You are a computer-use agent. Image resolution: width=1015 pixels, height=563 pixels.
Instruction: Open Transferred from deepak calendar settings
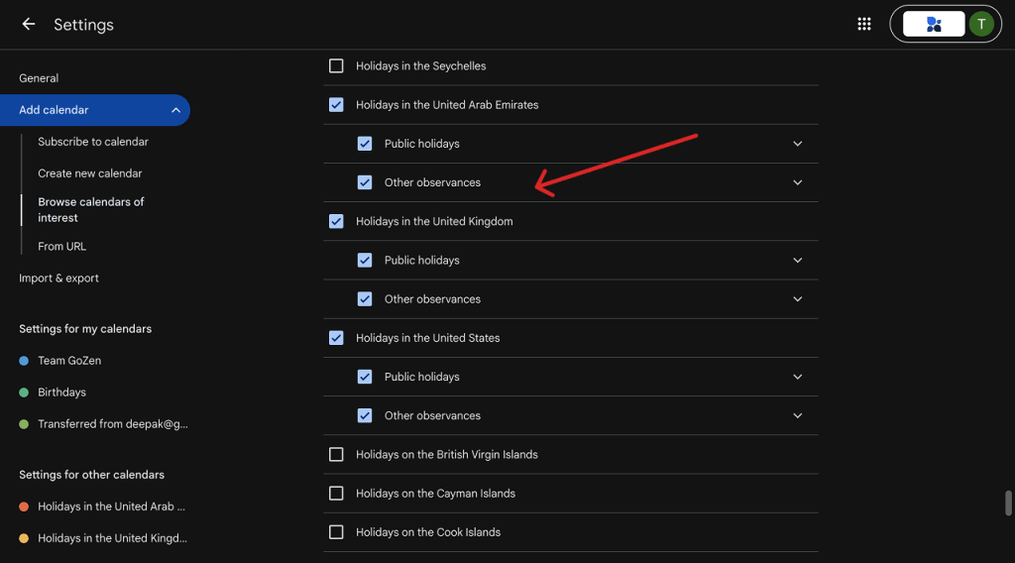tap(113, 424)
